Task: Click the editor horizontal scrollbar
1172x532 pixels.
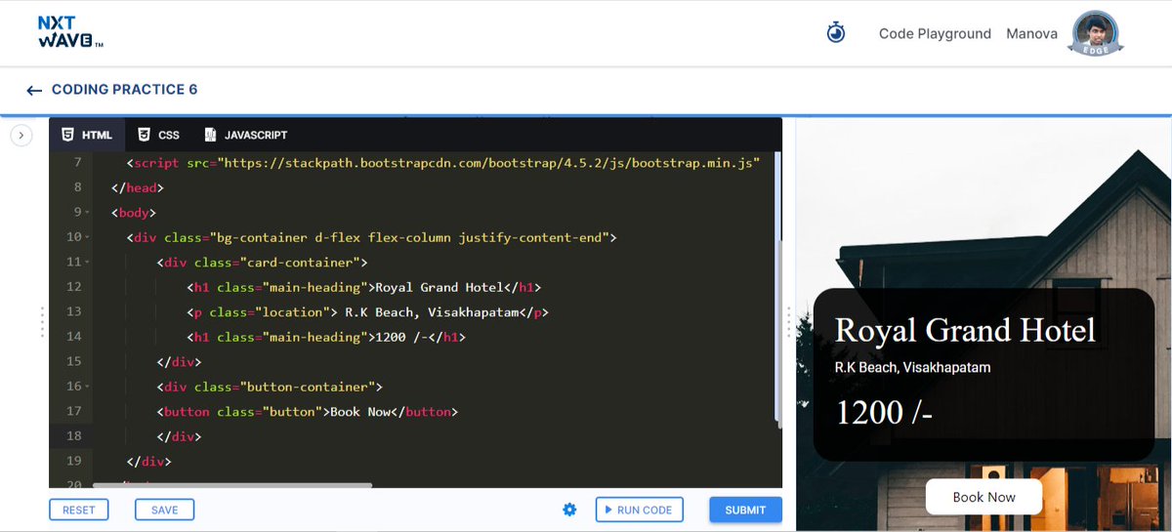Action: click(232, 484)
